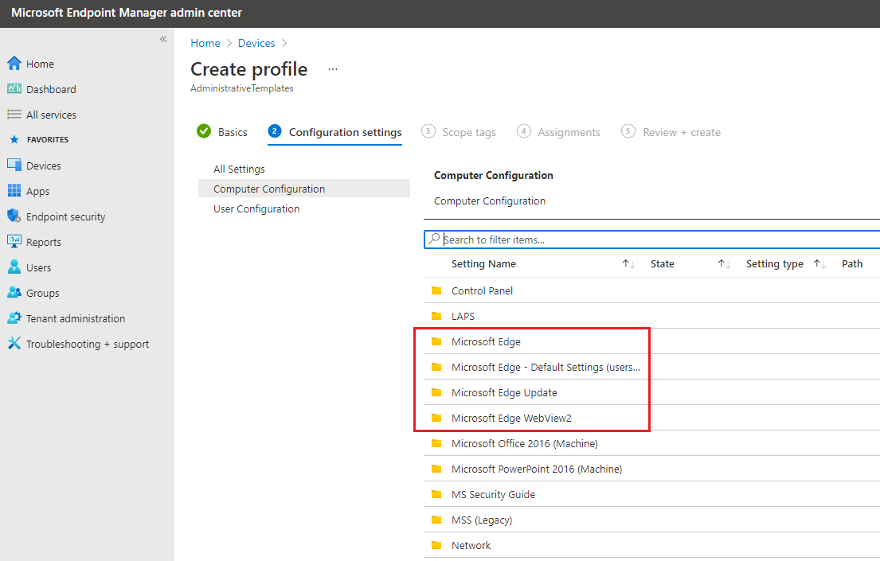Click the Reports screen icon

click(x=14, y=241)
